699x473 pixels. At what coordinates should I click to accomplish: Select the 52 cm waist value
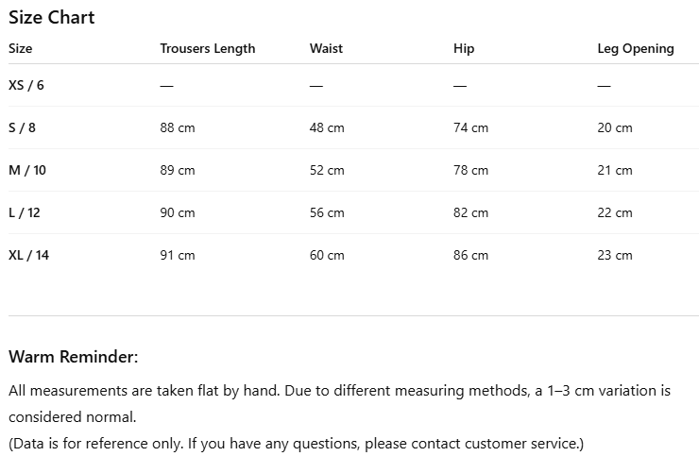(327, 170)
